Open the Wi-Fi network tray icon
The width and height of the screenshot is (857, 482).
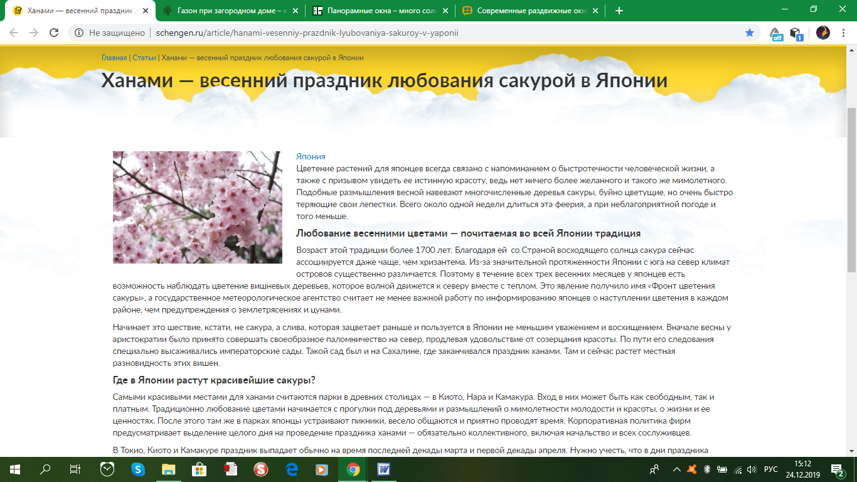tap(737, 469)
